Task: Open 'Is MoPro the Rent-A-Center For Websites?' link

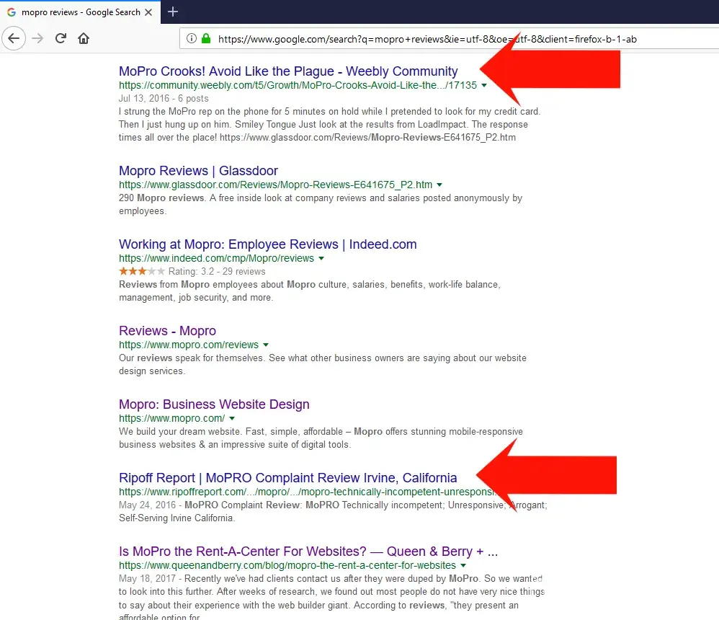Action: (x=308, y=552)
